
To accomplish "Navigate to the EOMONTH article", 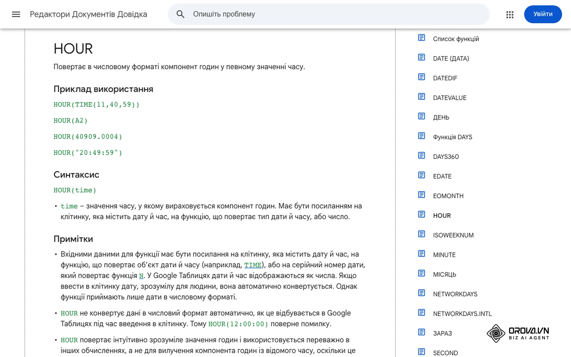I will [x=448, y=196].
